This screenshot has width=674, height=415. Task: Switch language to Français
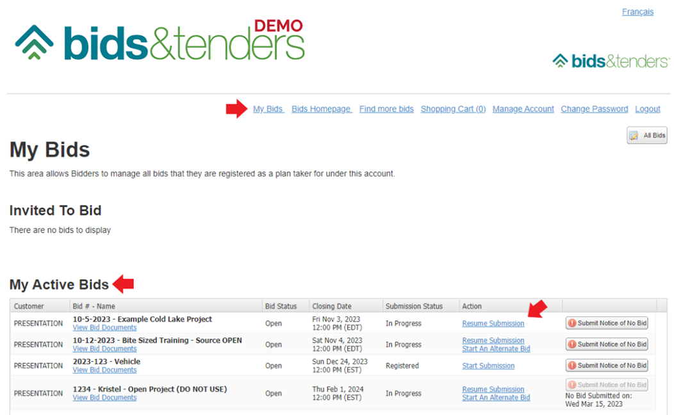637,12
